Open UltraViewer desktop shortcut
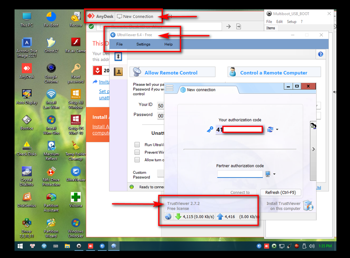This screenshot has width=350, height=258. (x=76, y=174)
